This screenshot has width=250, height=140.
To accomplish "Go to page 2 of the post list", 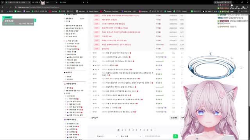I will click(122, 130).
